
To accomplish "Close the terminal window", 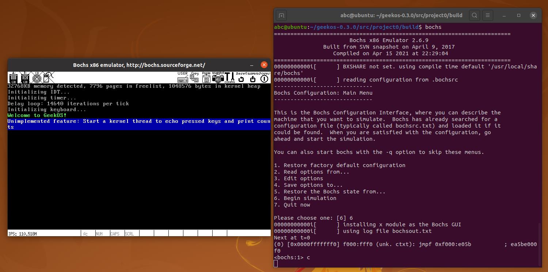I will [x=533, y=15].
